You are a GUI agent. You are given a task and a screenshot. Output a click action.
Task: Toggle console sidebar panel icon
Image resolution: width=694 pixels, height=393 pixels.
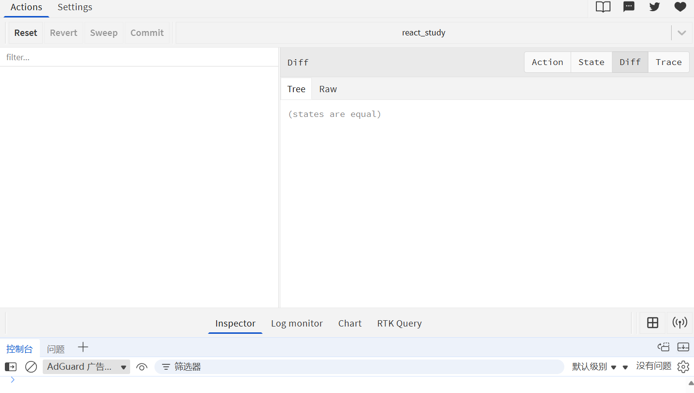pos(11,367)
